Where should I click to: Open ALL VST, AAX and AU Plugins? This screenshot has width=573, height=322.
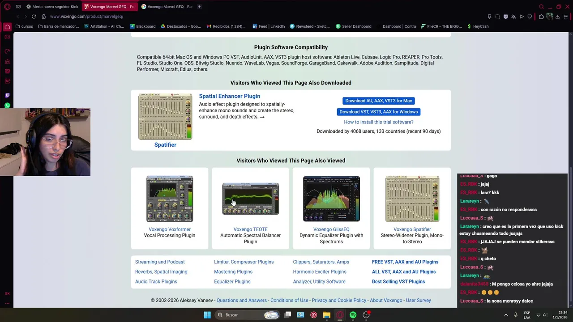(x=404, y=272)
